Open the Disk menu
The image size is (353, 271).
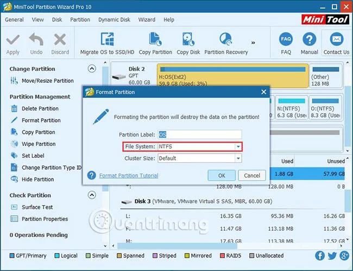point(57,20)
